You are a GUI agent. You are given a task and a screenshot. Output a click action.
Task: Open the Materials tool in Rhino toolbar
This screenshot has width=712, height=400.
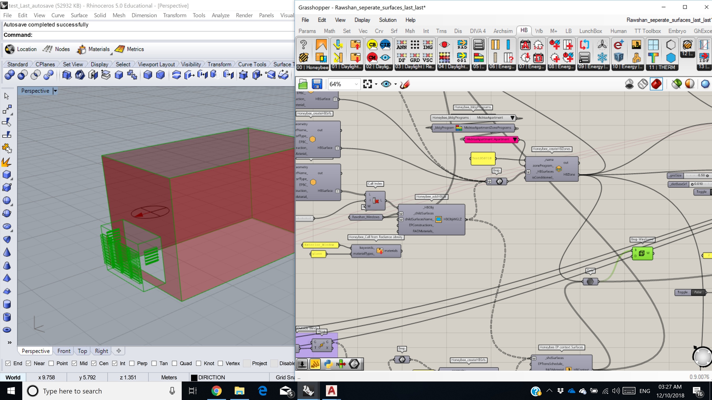81,49
